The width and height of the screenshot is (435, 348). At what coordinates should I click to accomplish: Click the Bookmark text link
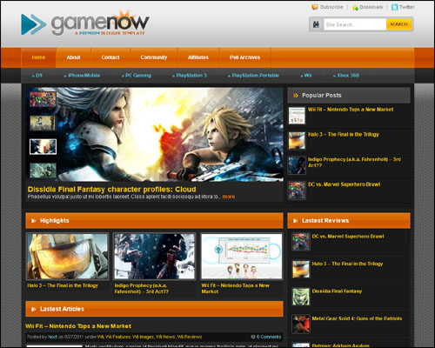click(371, 7)
